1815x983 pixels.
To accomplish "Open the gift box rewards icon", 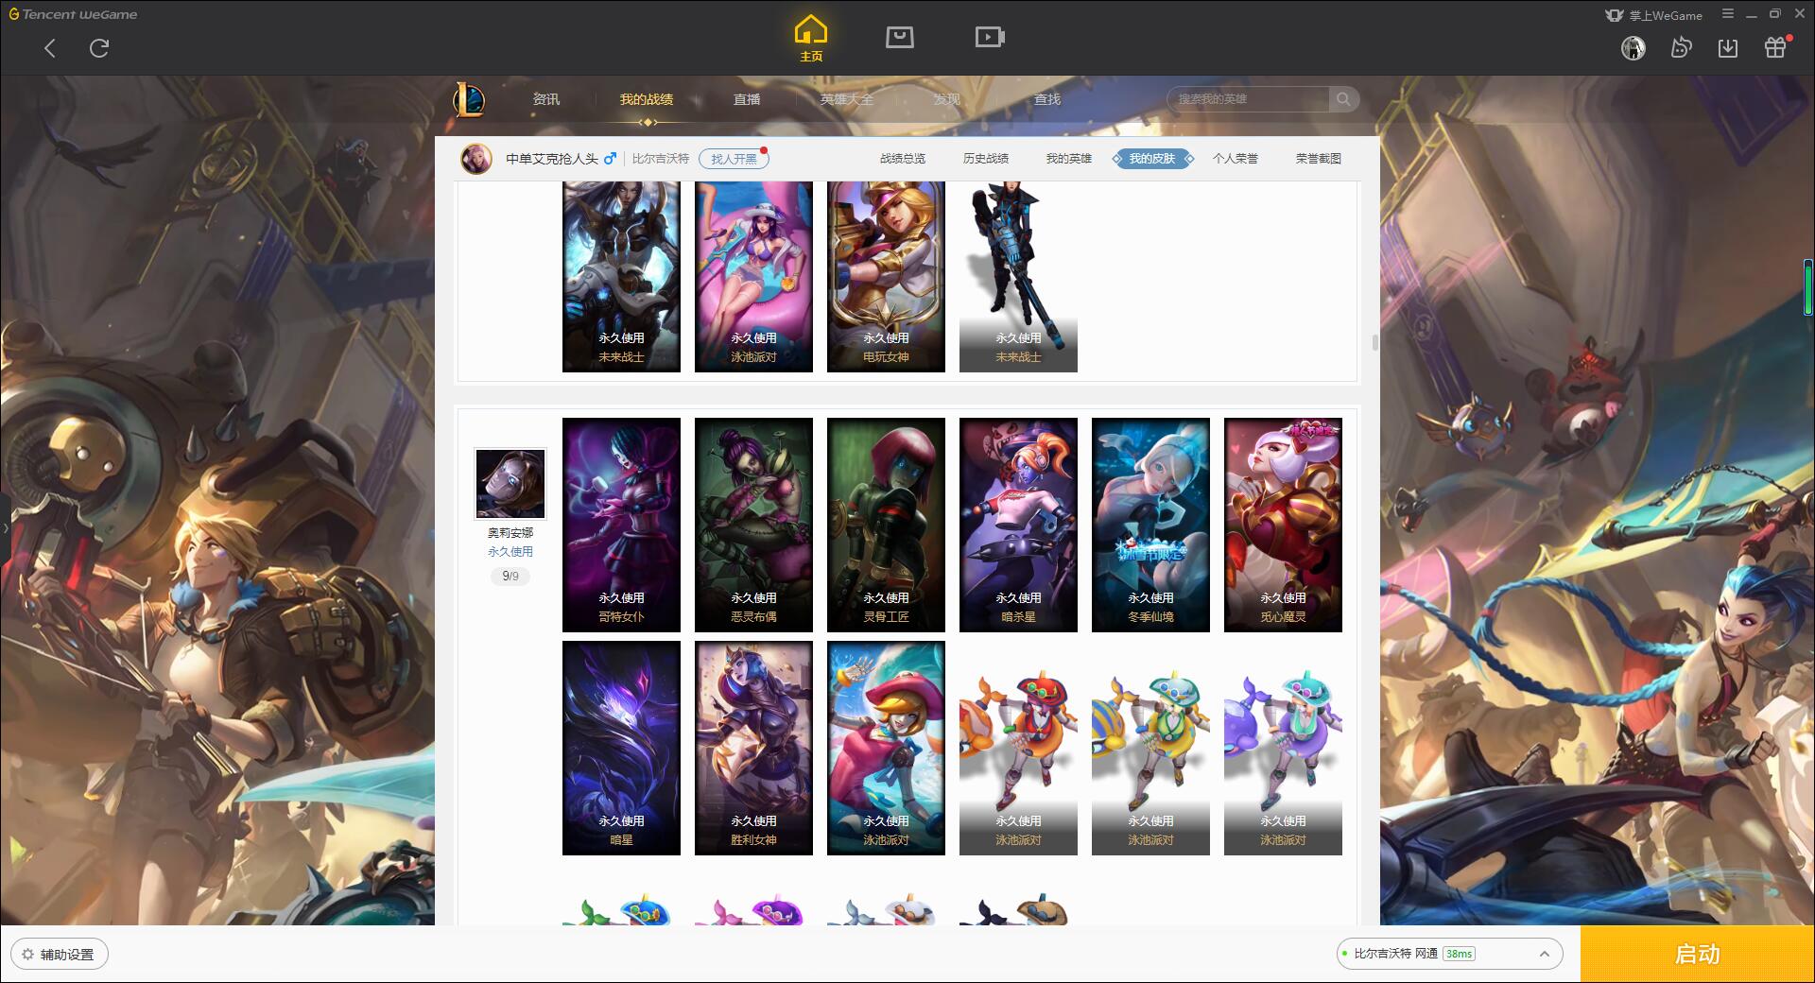I will pos(1775,47).
